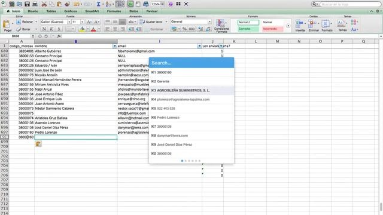
Task: Click the yellow fill color button
Action: click(82, 29)
